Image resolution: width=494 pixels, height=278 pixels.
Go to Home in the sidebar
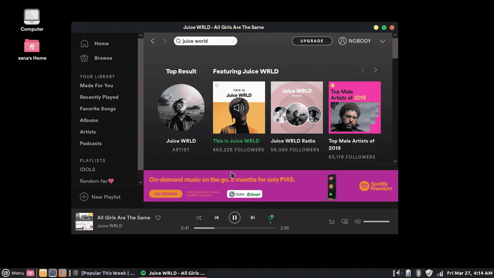pos(102,43)
